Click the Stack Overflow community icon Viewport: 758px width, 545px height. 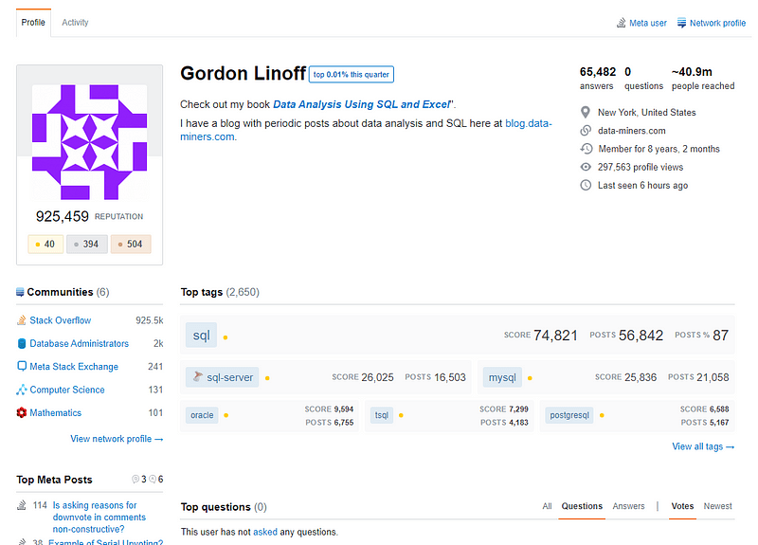(21, 320)
